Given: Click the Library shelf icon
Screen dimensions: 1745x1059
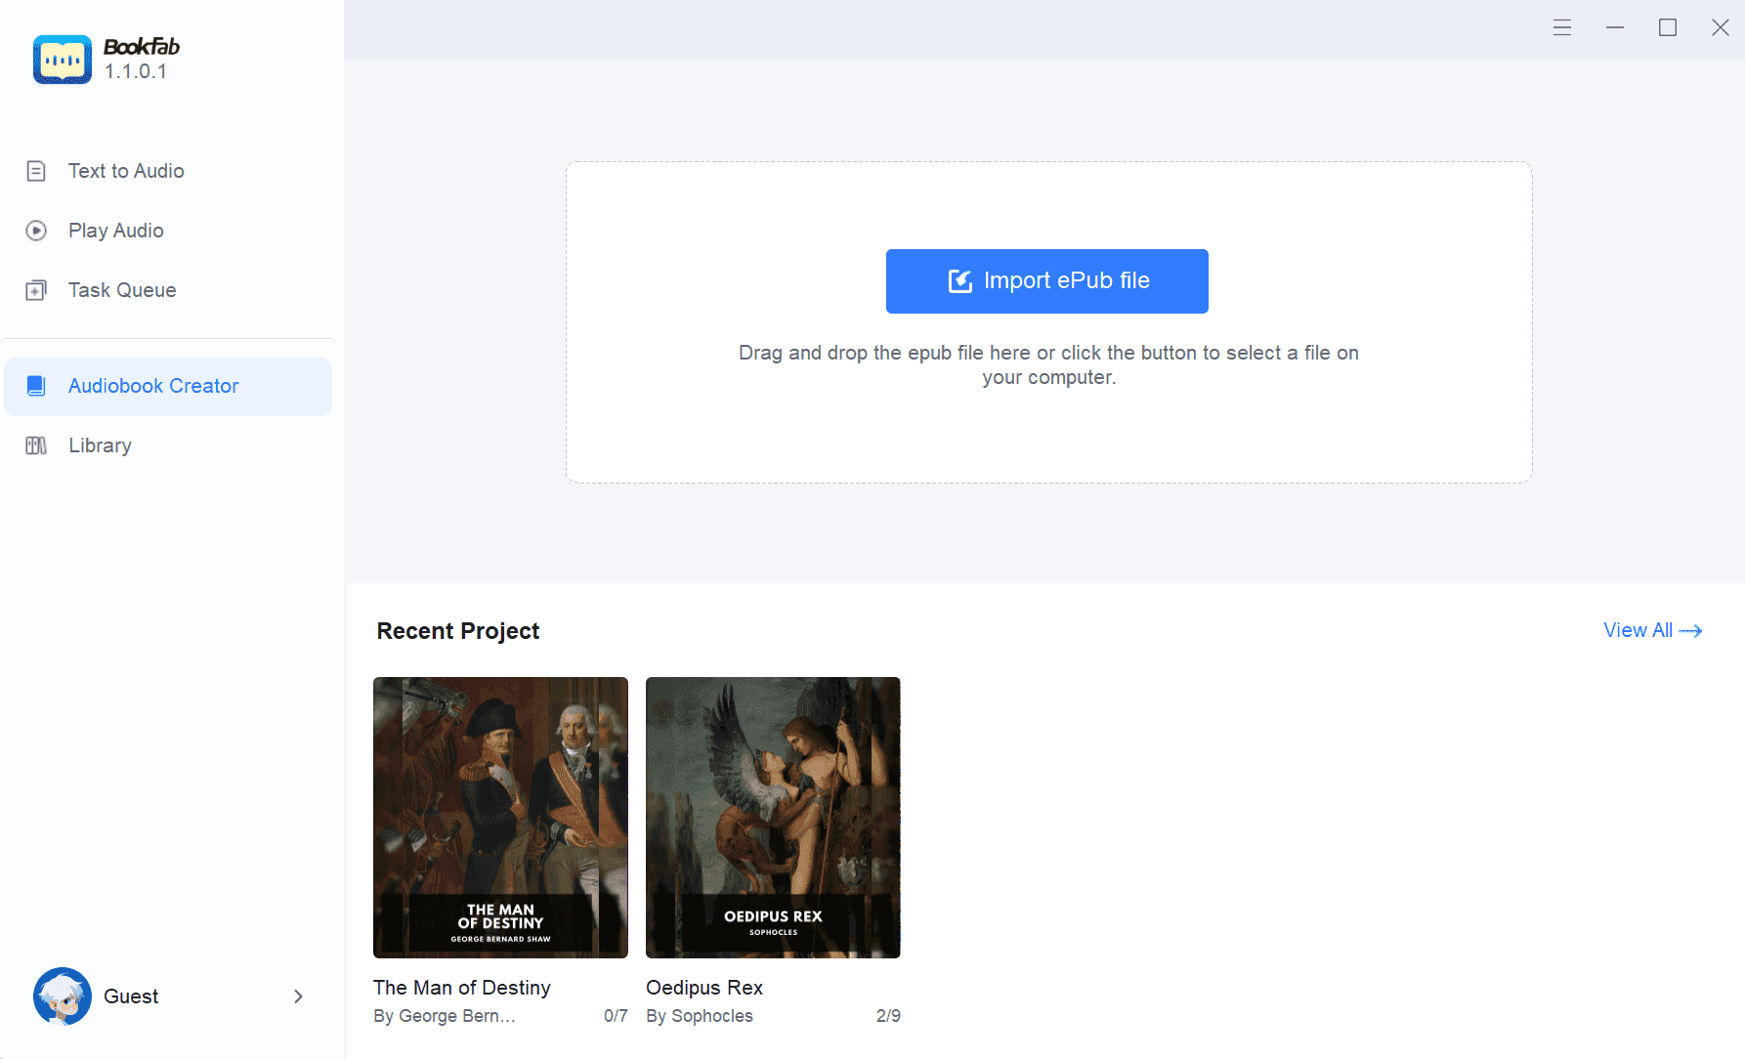Looking at the screenshot, I should coord(36,445).
